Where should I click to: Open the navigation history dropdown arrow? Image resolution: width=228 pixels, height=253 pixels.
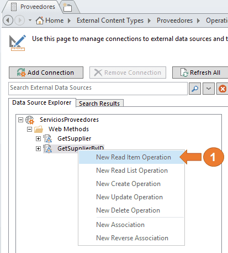coord(30,20)
